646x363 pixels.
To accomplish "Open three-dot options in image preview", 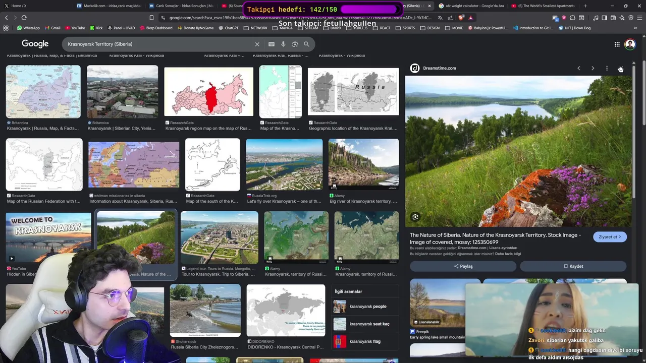I will coord(607,68).
